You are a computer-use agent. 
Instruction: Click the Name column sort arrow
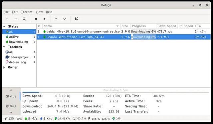(x=117, y=26)
